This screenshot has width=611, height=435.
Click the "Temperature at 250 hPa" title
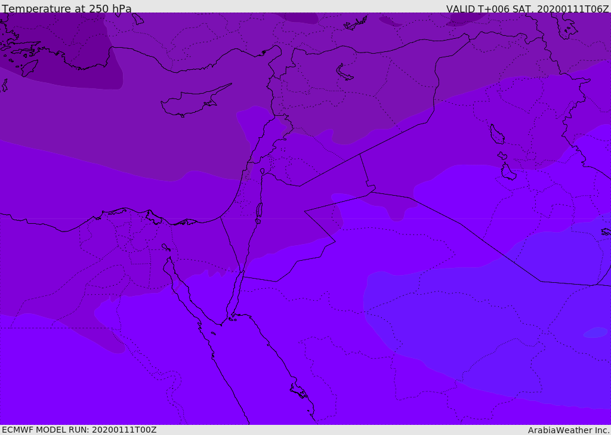pos(67,9)
